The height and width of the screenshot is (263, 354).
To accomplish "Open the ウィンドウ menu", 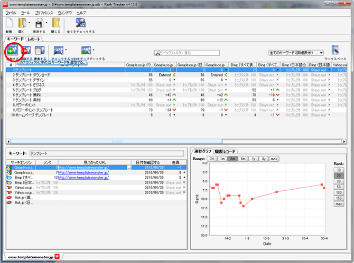I will click(x=65, y=13).
